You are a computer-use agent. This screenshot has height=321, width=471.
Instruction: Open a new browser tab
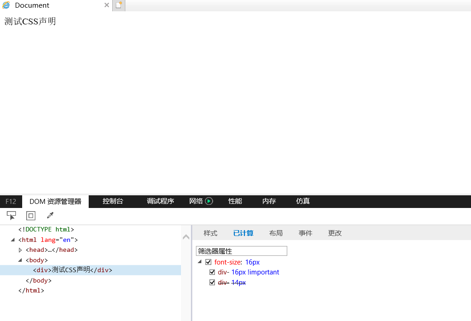(119, 5)
